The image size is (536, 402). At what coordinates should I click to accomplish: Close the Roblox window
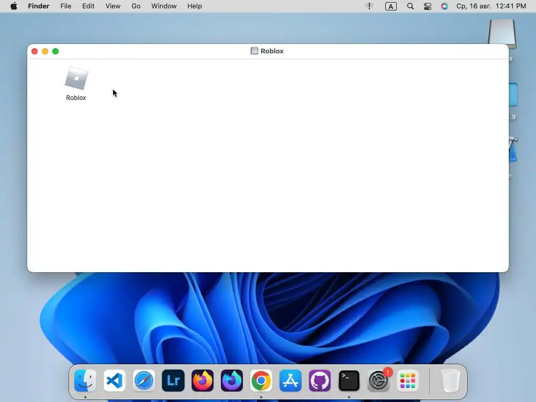35,51
